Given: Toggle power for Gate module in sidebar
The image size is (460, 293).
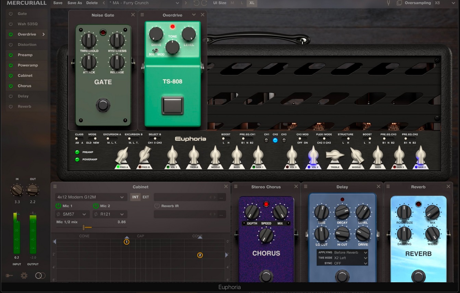Looking at the screenshot, I should click(11, 14).
